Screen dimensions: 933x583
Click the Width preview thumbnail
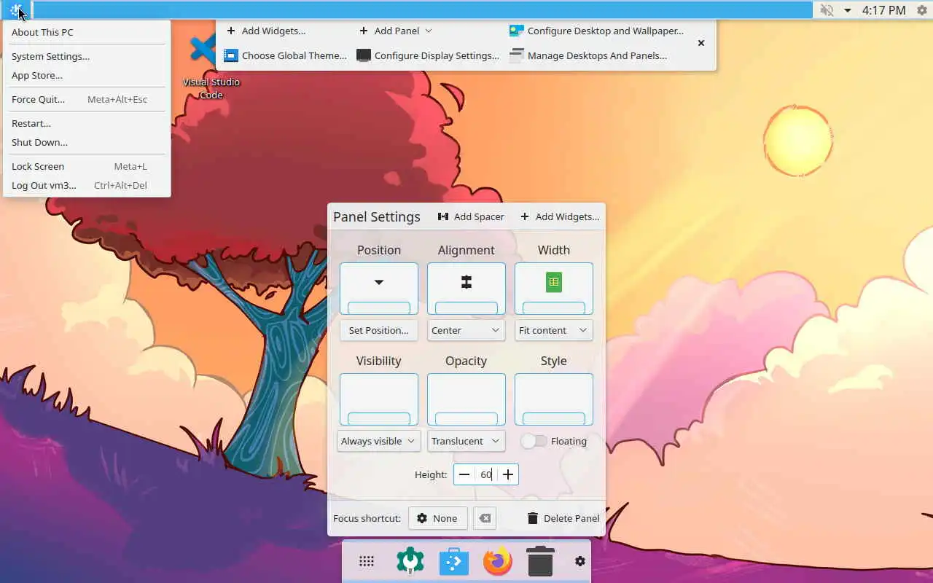pyautogui.click(x=554, y=289)
